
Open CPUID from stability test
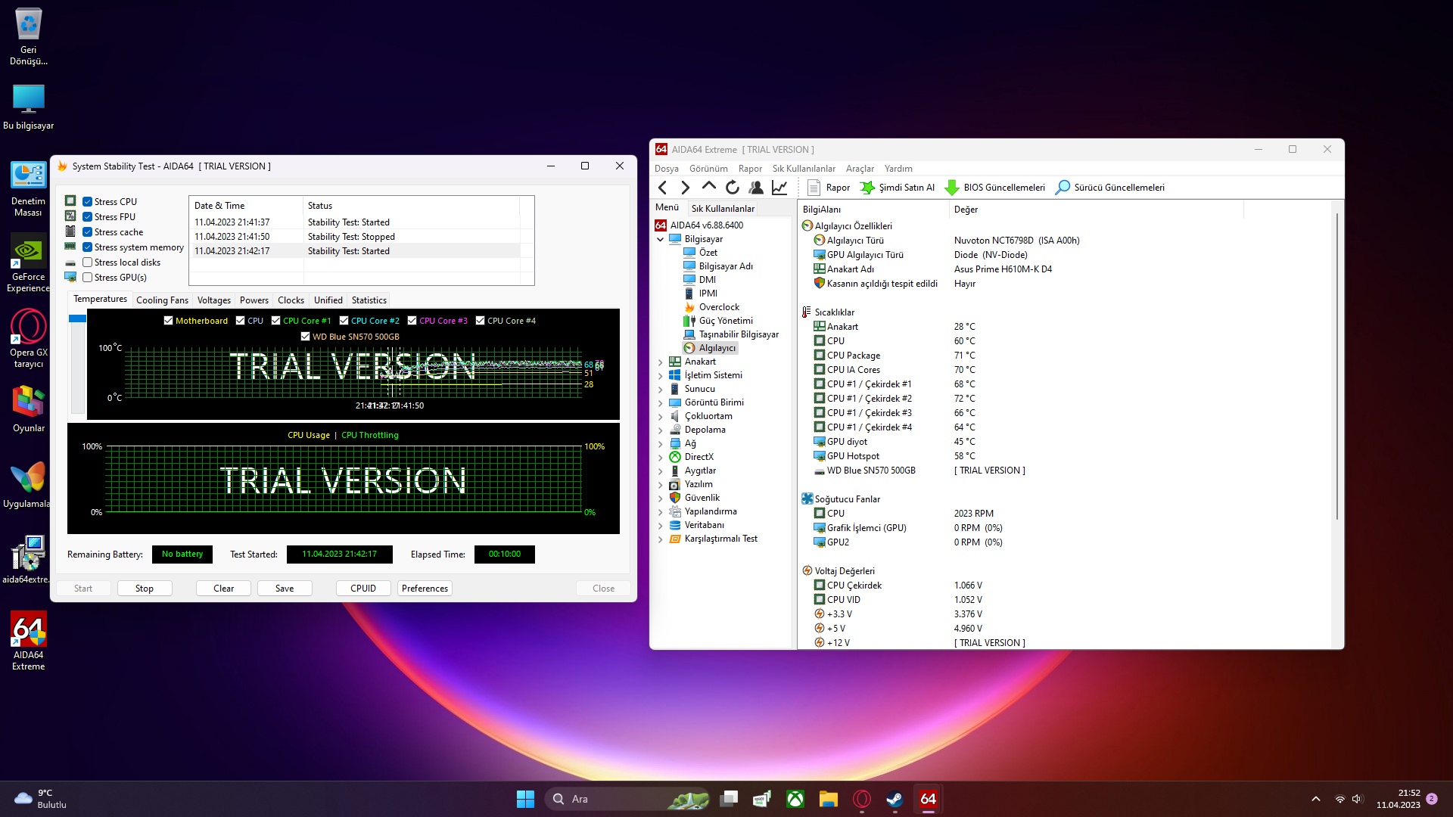click(x=363, y=589)
